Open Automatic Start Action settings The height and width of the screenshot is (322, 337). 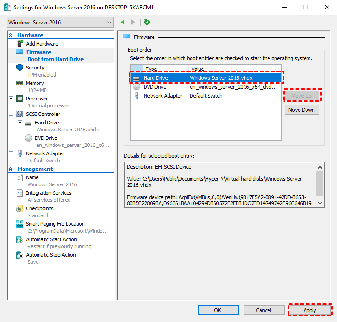(x=51, y=239)
